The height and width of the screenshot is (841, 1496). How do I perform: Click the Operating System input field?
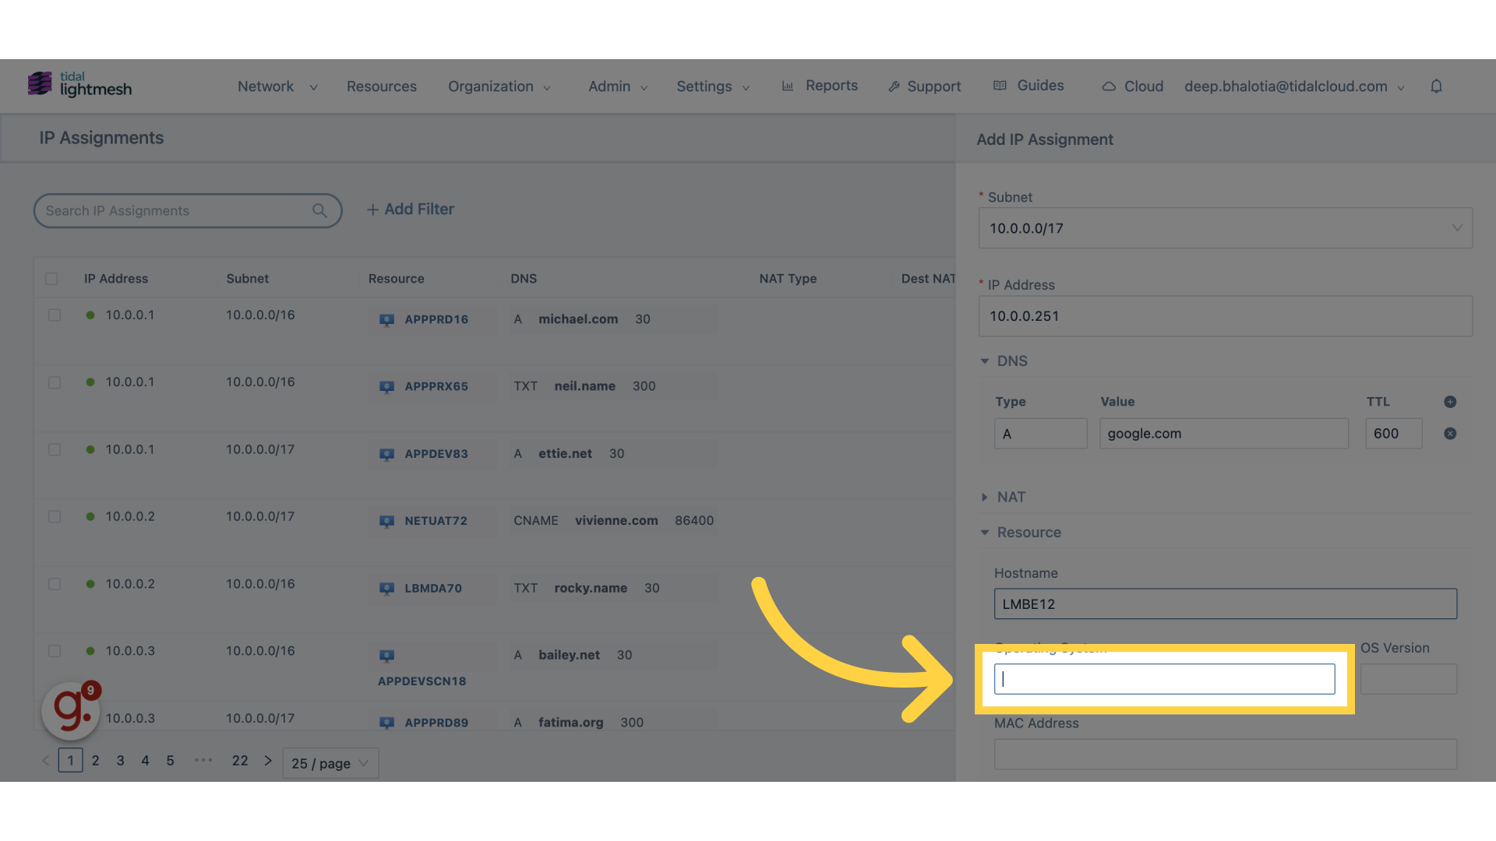point(1164,679)
